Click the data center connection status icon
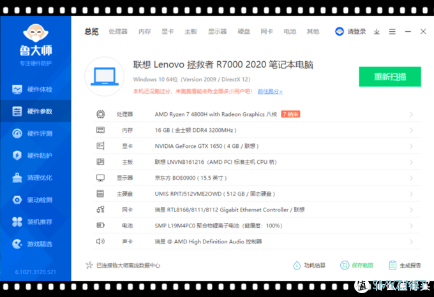This screenshot has height=297, width=434. click(x=89, y=266)
